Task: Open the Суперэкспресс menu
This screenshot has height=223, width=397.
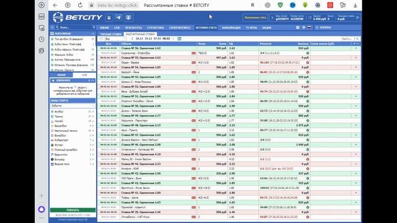Action: (x=180, y=27)
